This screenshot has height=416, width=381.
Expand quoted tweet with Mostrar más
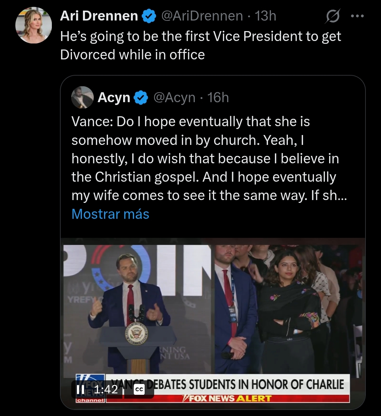tap(110, 214)
